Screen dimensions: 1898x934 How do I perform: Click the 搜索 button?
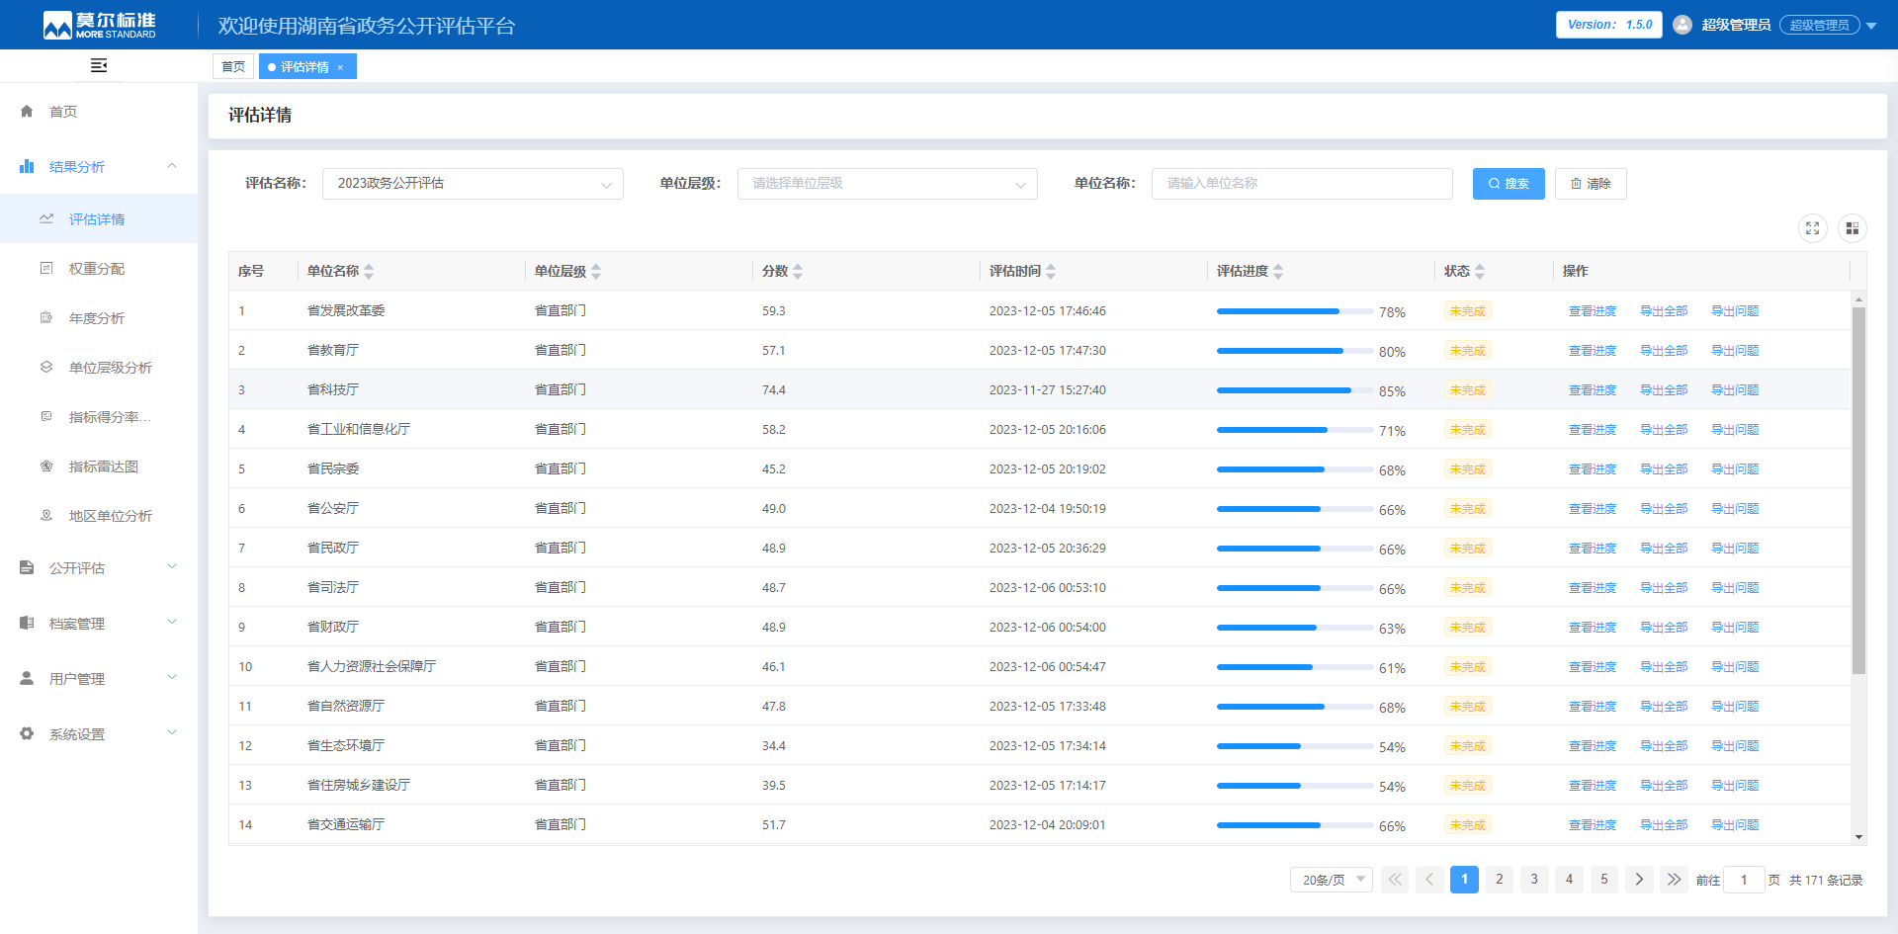click(1509, 184)
